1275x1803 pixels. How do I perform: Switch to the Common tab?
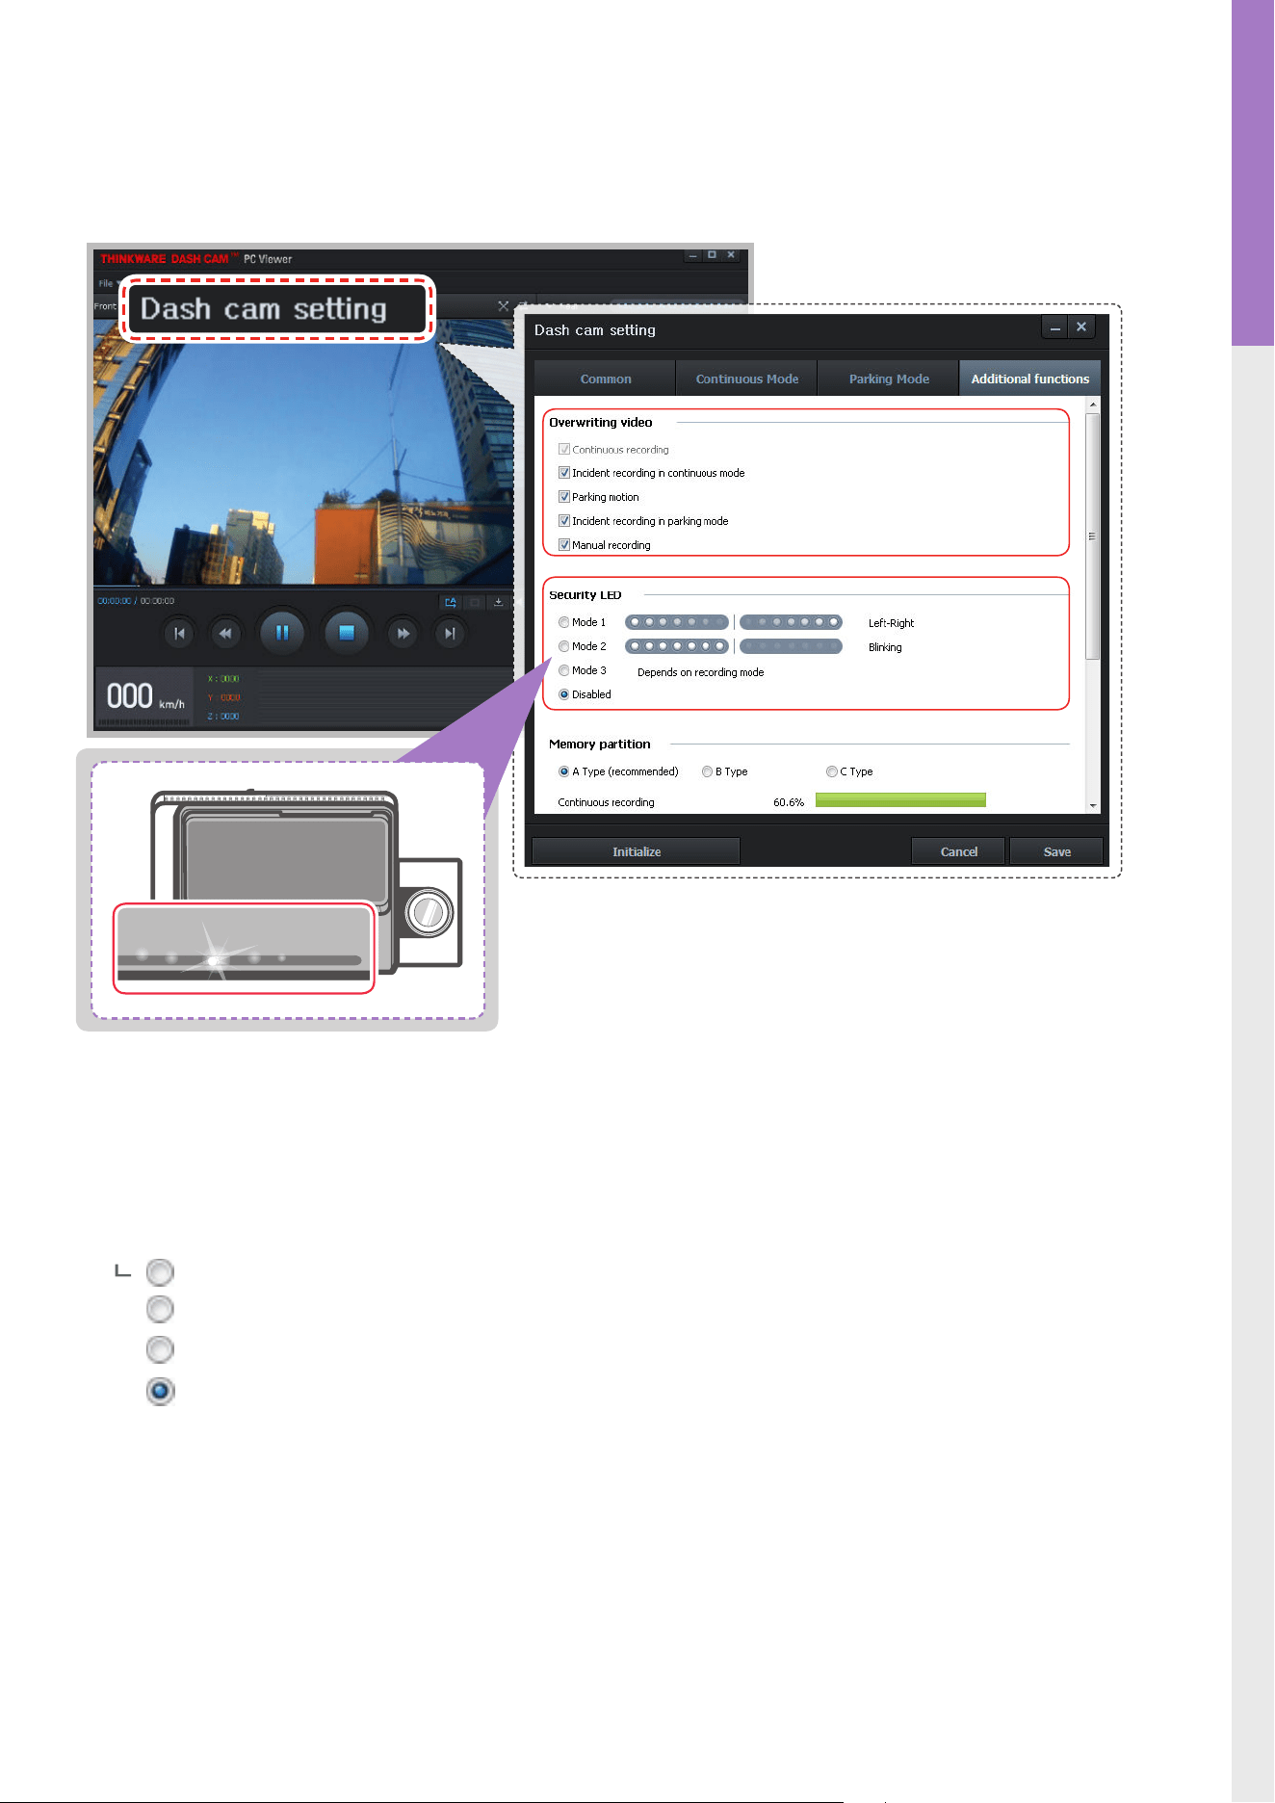(x=605, y=379)
